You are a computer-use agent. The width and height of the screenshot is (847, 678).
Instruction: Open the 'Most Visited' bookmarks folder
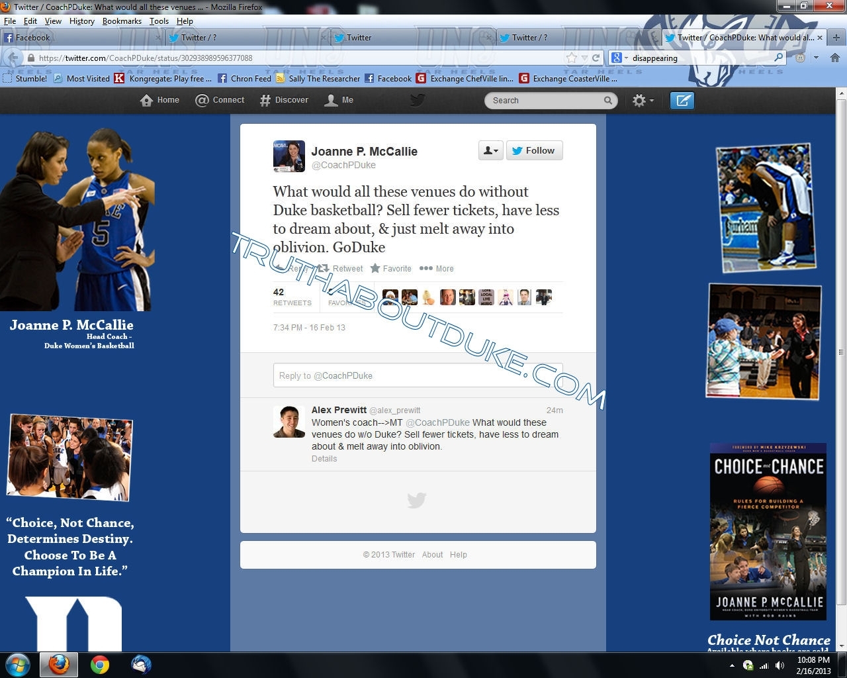82,78
